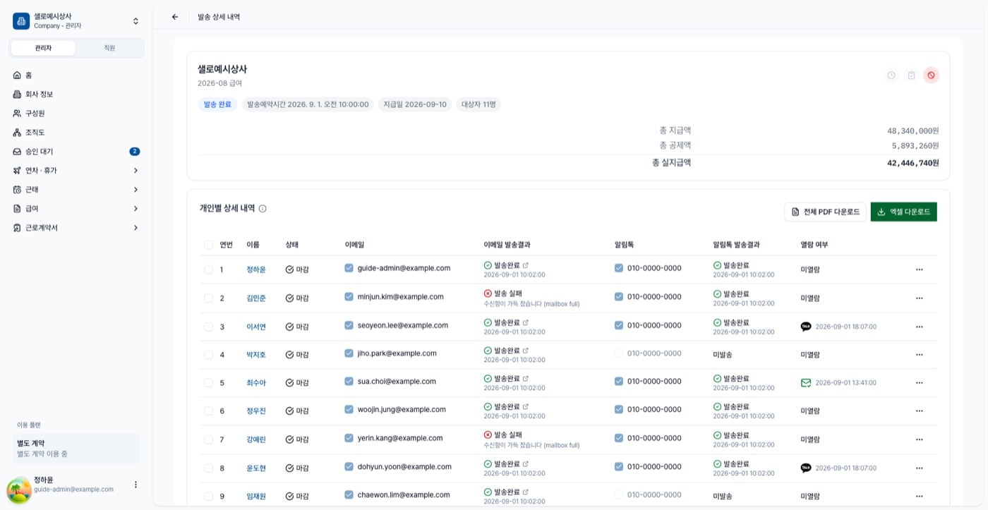Click the red failure icon in 김민준's email result

coord(488,293)
